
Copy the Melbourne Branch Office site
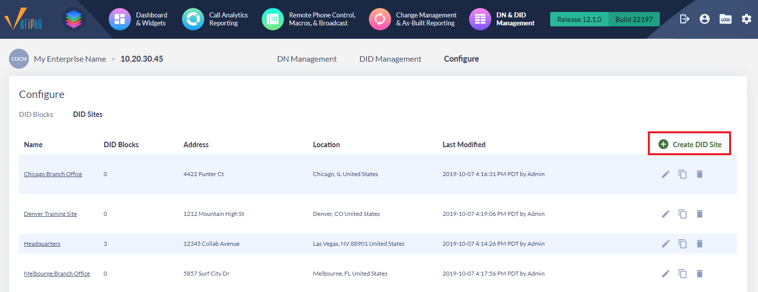coord(682,273)
